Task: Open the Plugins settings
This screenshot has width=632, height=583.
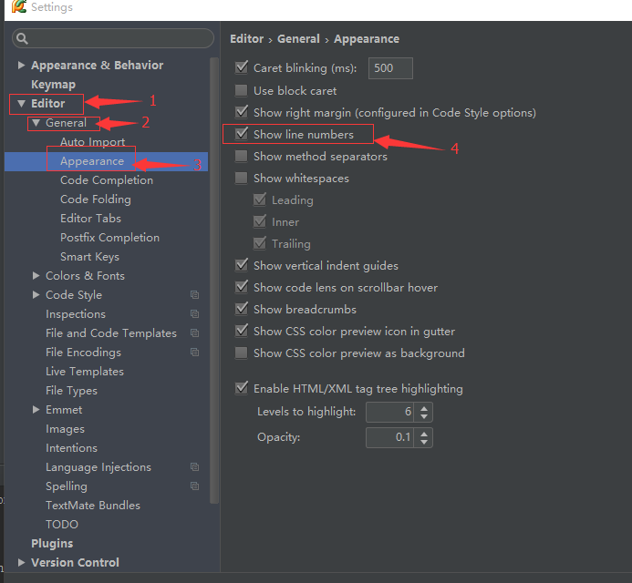Action: tap(52, 544)
